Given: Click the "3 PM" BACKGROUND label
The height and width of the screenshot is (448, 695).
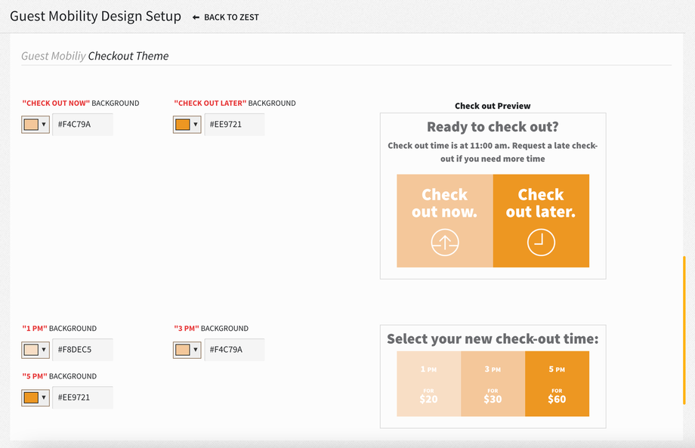Looking at the screenshot, I should [x=211, y=329].
